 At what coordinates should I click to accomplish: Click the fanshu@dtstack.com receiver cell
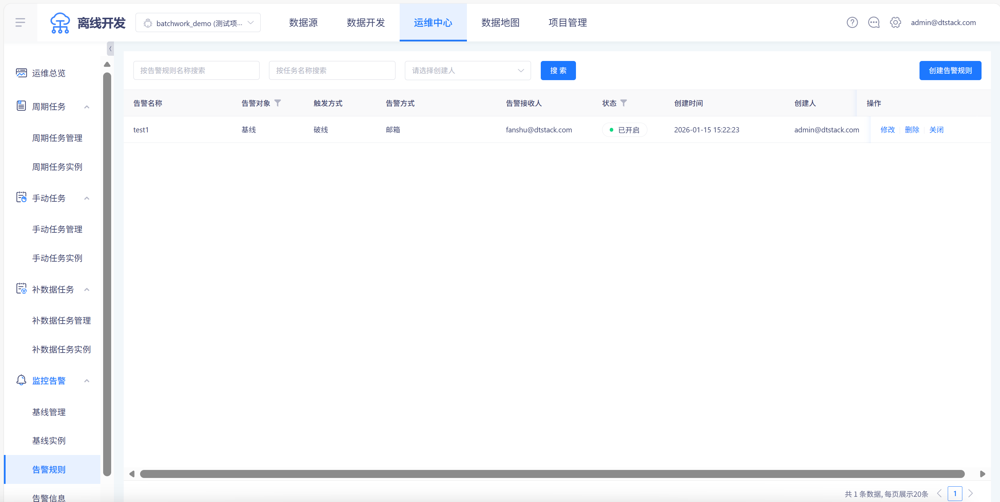pyautogui.click(x=538, y=130)
